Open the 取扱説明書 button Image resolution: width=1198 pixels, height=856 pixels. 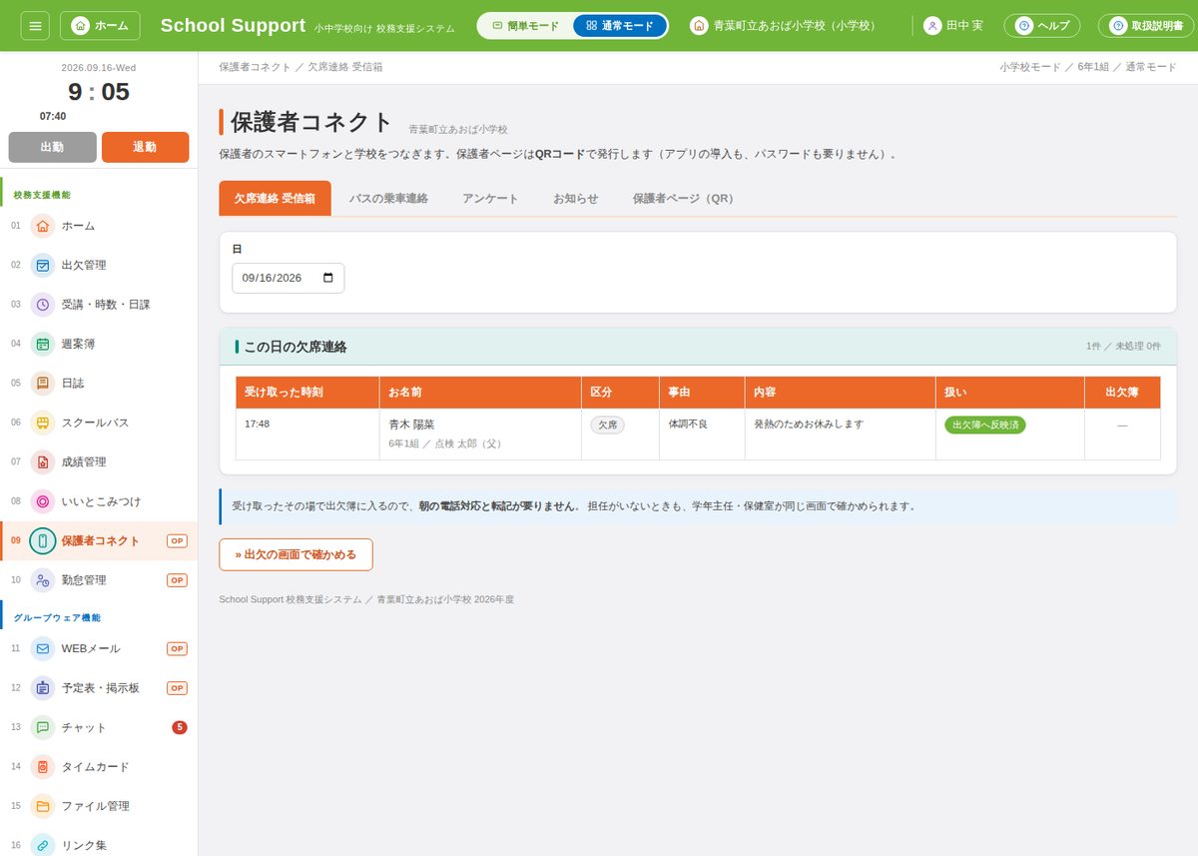pos(1148,25)
